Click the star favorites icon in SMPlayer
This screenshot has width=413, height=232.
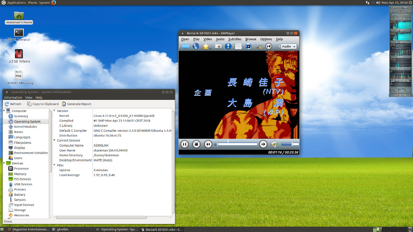pyautogui.click(x=206, y=46)
